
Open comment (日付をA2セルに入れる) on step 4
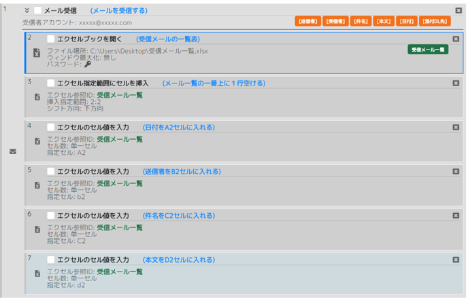179,128
